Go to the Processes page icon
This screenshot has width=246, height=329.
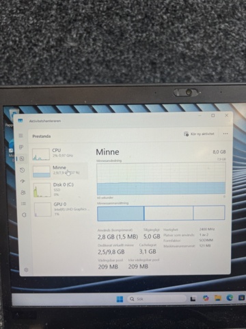tap(21, 147)
